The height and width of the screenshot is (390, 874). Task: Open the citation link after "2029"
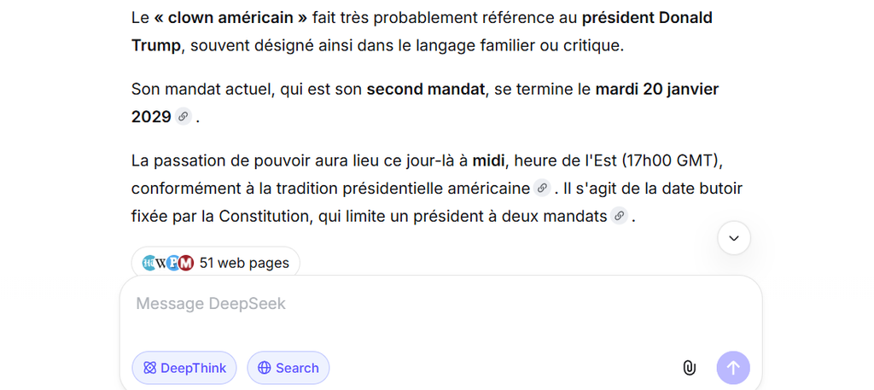point(183,116)
